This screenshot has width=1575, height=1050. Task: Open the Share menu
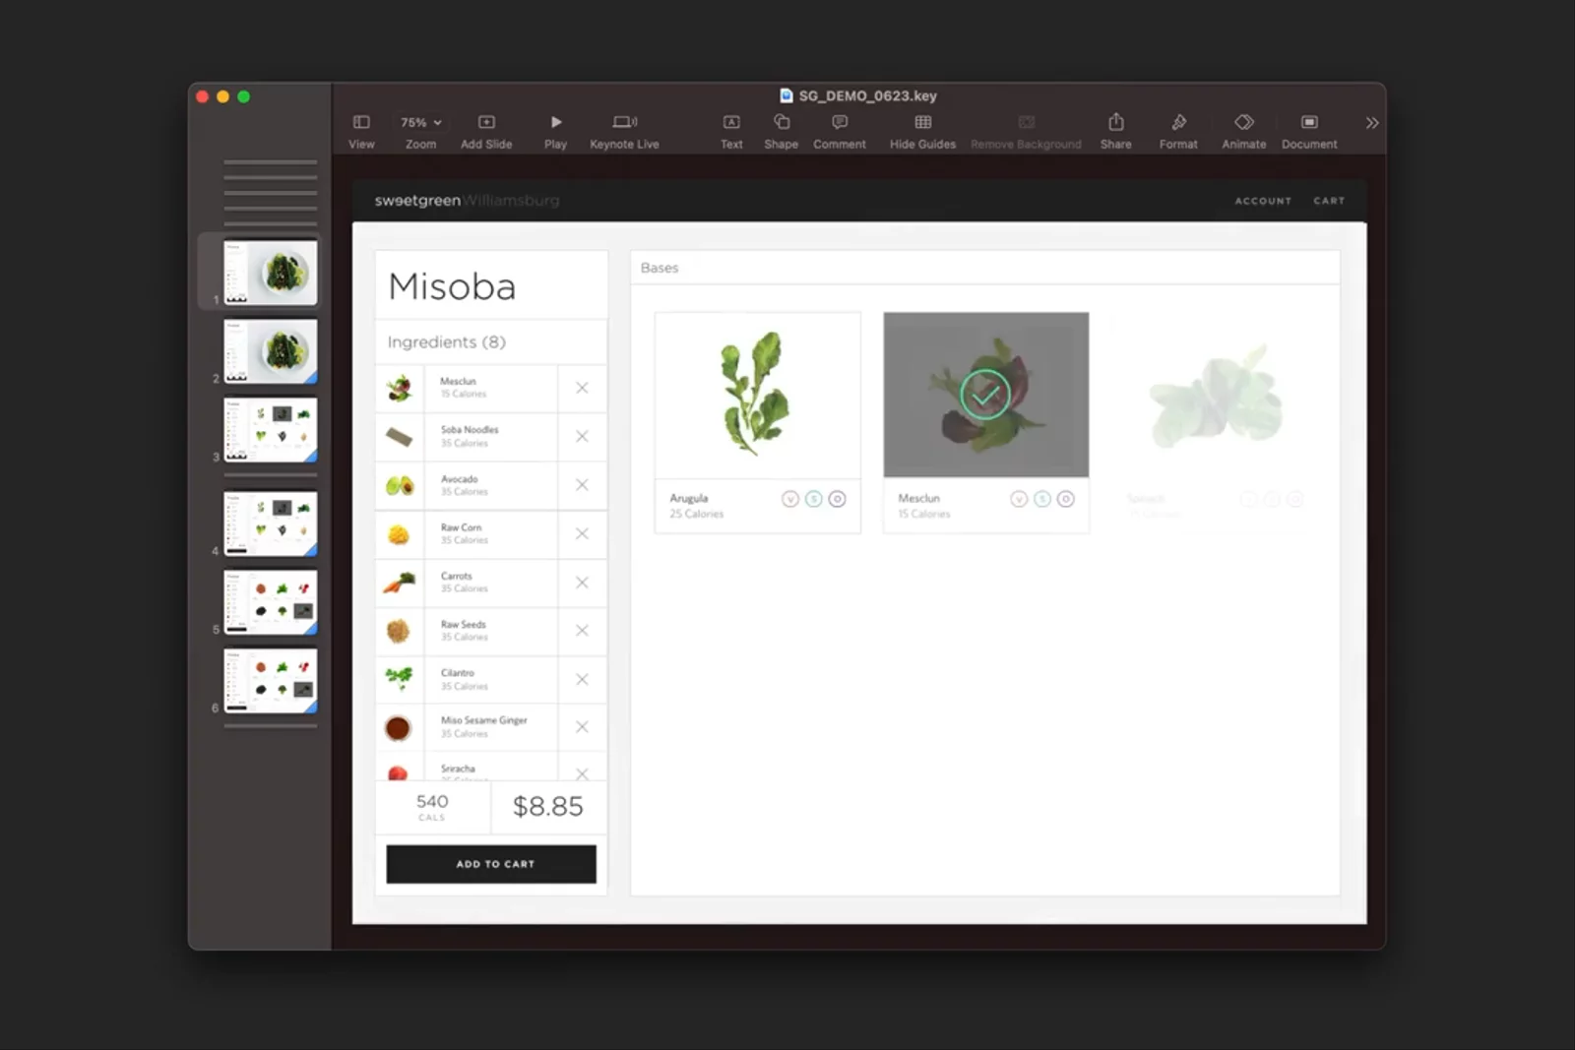[x=1115, y=131]
